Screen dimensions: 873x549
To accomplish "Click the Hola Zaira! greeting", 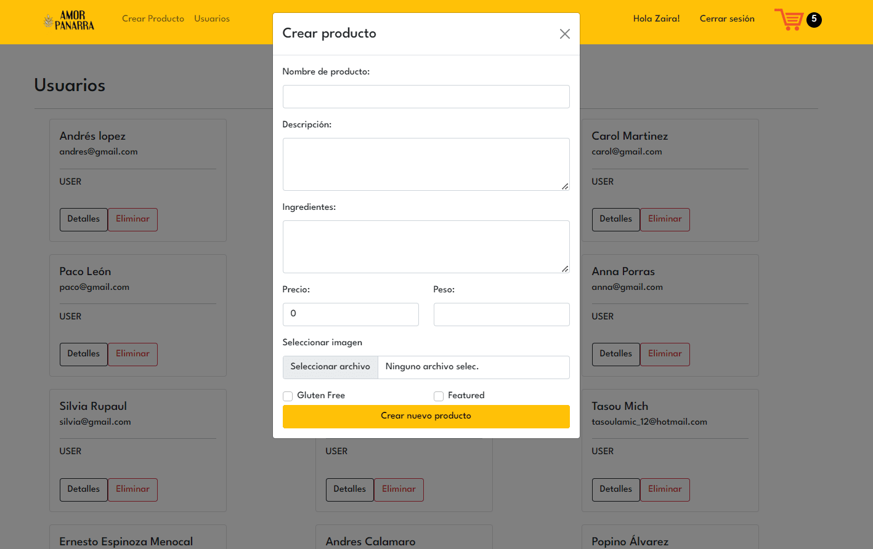I will pyautogui.click(x=657, y=18).
